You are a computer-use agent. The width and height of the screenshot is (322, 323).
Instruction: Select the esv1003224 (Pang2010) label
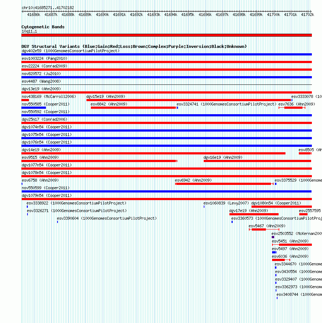[45, 58]
